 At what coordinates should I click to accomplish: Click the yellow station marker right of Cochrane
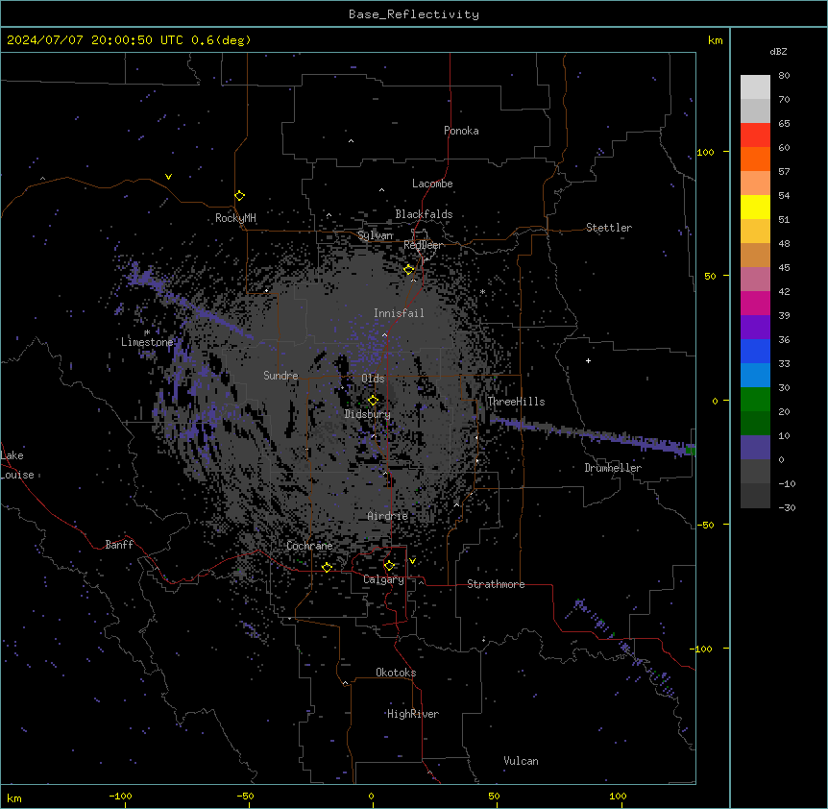pyautogui.click(x=327, y=568)
